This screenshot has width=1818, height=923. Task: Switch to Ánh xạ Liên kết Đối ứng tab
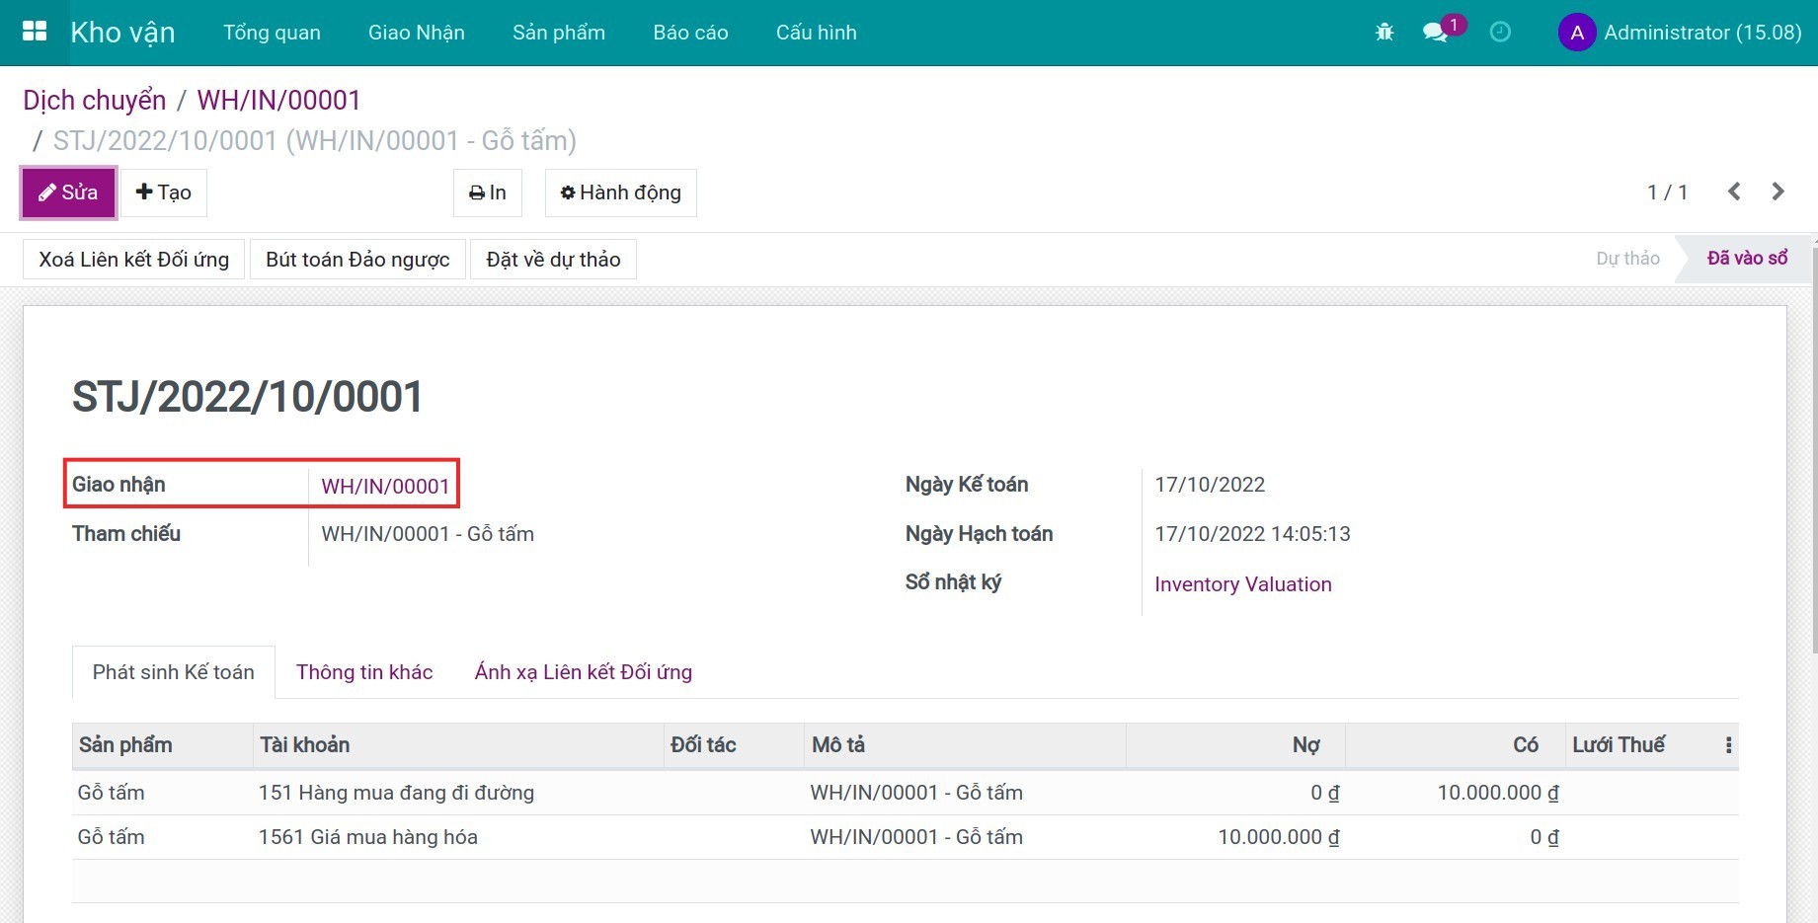[583, 672]
